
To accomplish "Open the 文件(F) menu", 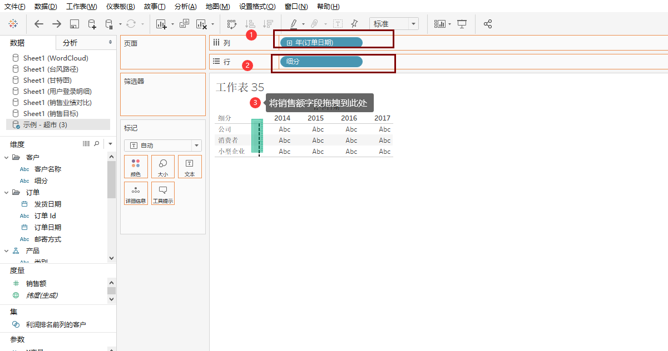I will pos(15,7).
